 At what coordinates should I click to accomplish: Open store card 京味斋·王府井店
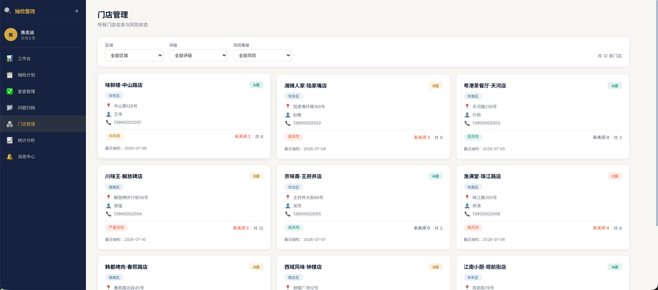click(x=363, y=207)
